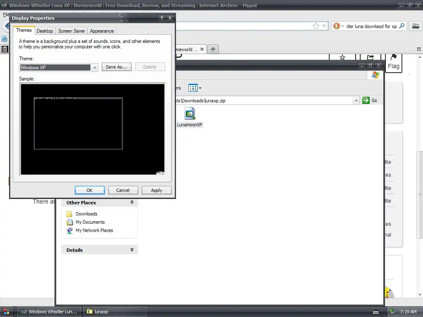Click the Windows logo in the Explorer window
Screen dimensions: 423x317
375,75
